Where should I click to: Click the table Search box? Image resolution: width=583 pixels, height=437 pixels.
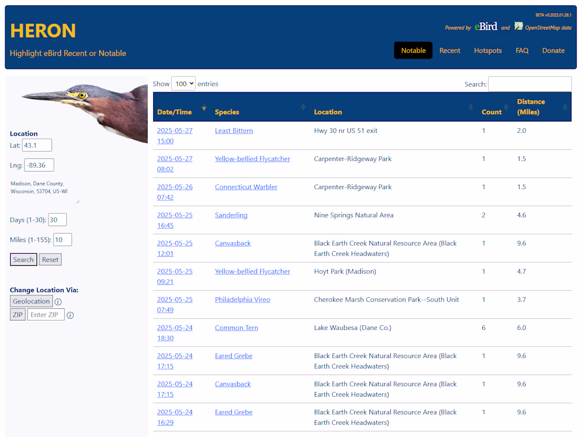[529, 84]
